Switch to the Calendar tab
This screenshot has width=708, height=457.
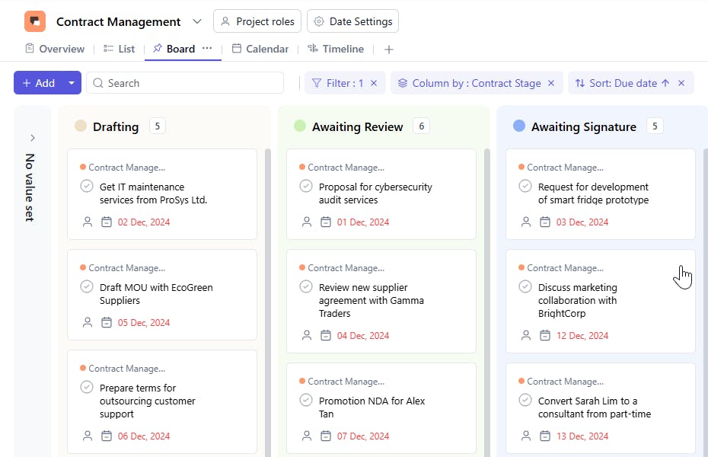pos(260,49)
